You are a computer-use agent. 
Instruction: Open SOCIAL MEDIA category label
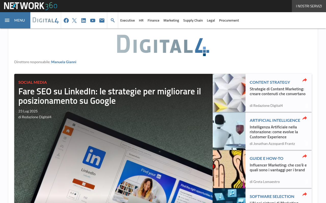coord(33,82)
